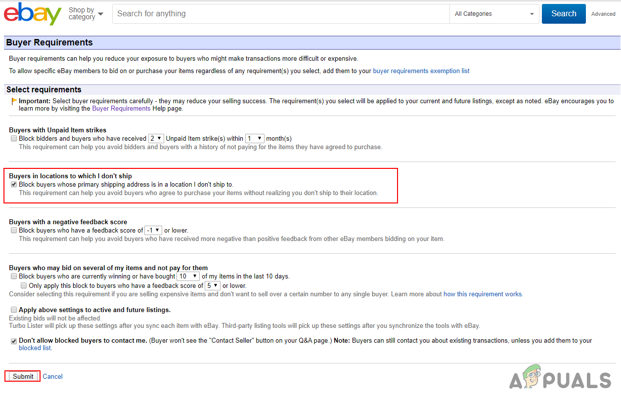Open the items count dropdown showing 10
Screen dimensions: 621x398
click(x=188, y=277)
